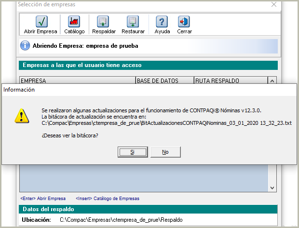Click the Cerrar exit icon
The image size is (299, 228).
tap(184, 21)
